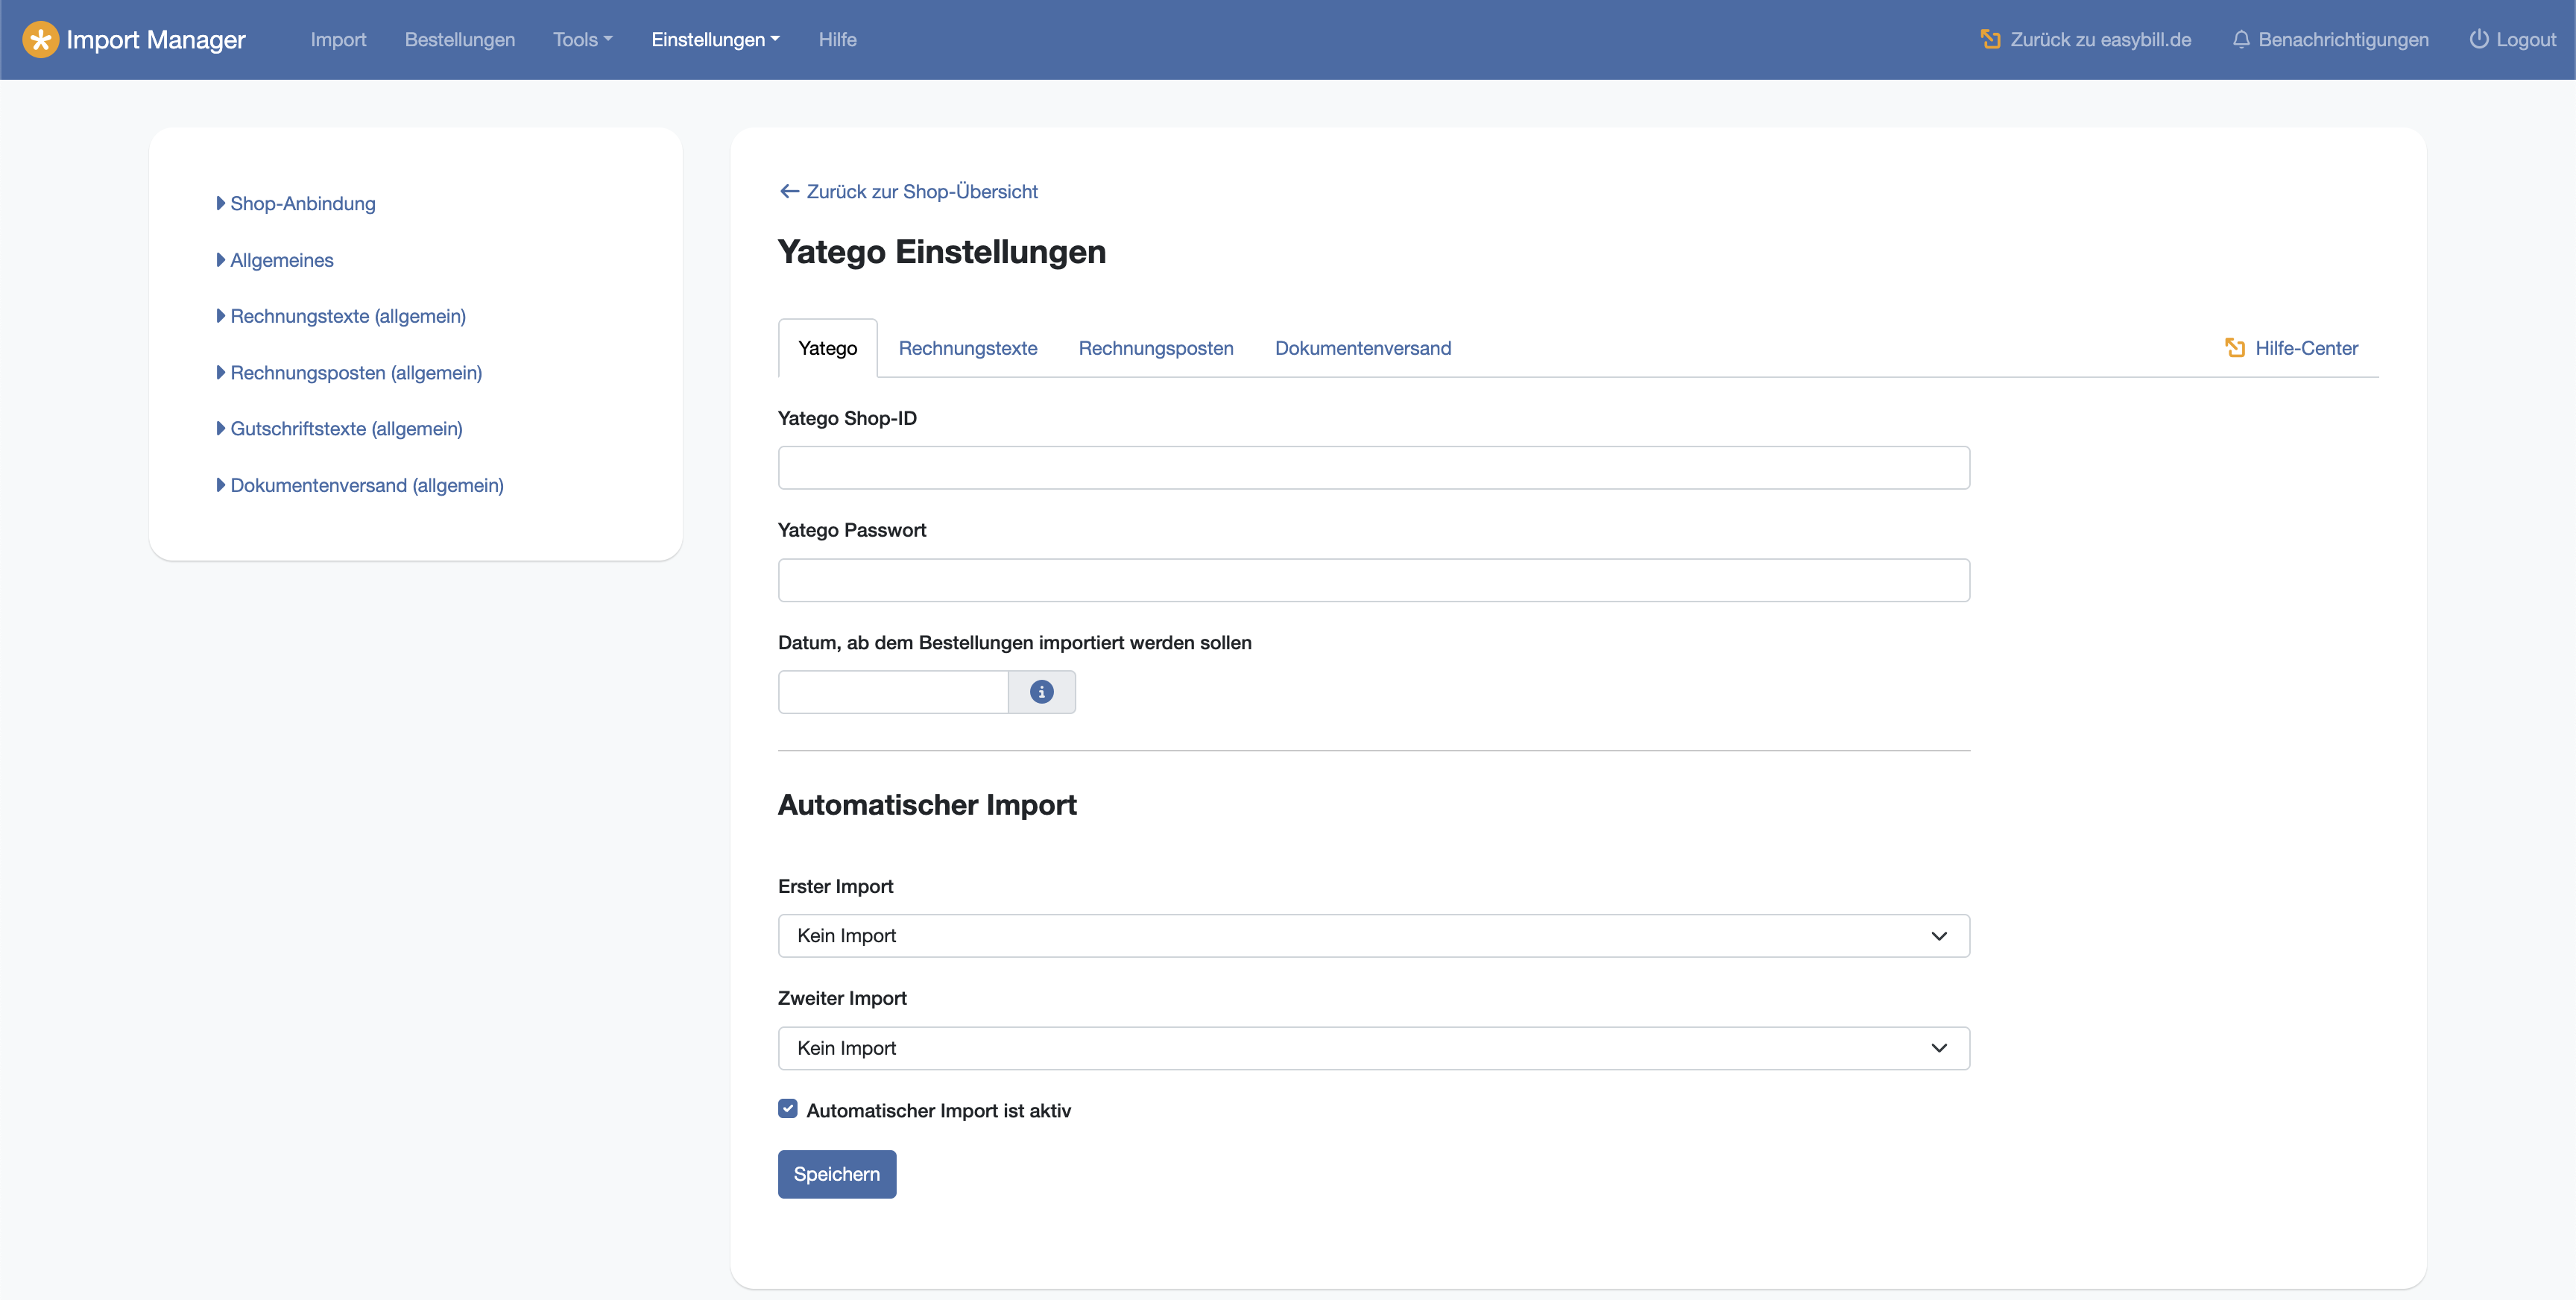Click the Yatego Passwort label
This screenshot has width=2576, height=1300.
[852, 530]
